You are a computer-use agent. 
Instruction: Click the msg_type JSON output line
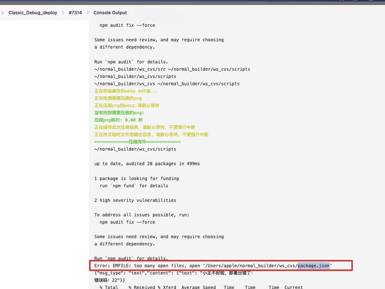click(x=174, y=273)
